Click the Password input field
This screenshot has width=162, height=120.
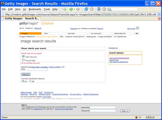103,111
